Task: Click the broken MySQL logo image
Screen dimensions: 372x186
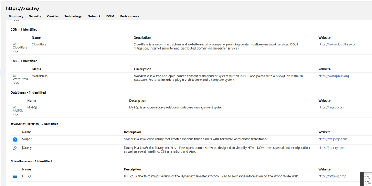Action: [18, 111]
